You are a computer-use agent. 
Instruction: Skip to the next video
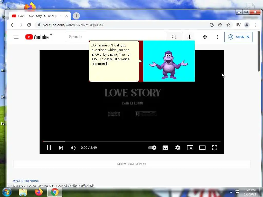[61, 147]
